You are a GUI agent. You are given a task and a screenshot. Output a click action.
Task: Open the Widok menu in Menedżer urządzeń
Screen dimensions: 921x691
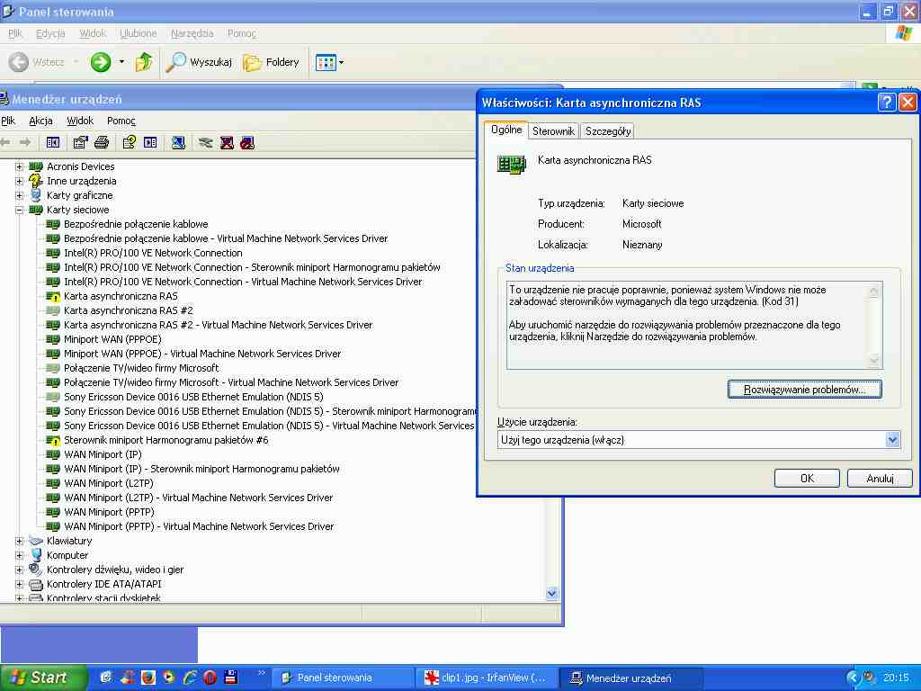pos(80,121)
